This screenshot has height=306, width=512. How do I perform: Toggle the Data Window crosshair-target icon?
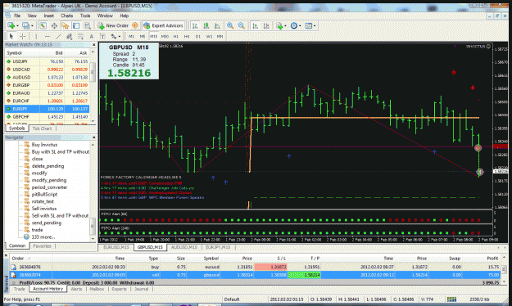click(x=54, y=25)
